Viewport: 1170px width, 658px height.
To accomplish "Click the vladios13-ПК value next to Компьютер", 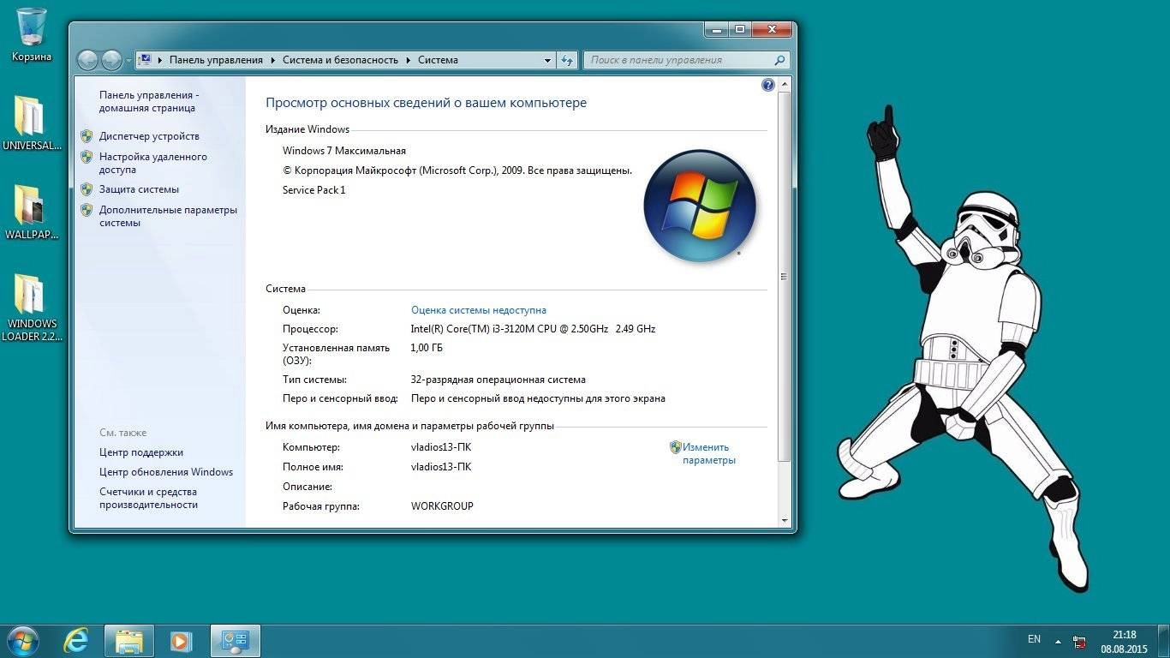I will coord(441,447).
